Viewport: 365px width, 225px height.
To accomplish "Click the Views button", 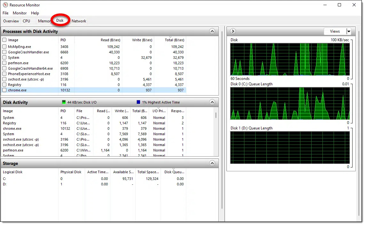I will tap(335, 31).
